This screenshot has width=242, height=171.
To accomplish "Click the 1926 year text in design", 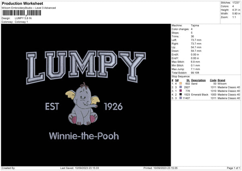I will pos(113,106).
